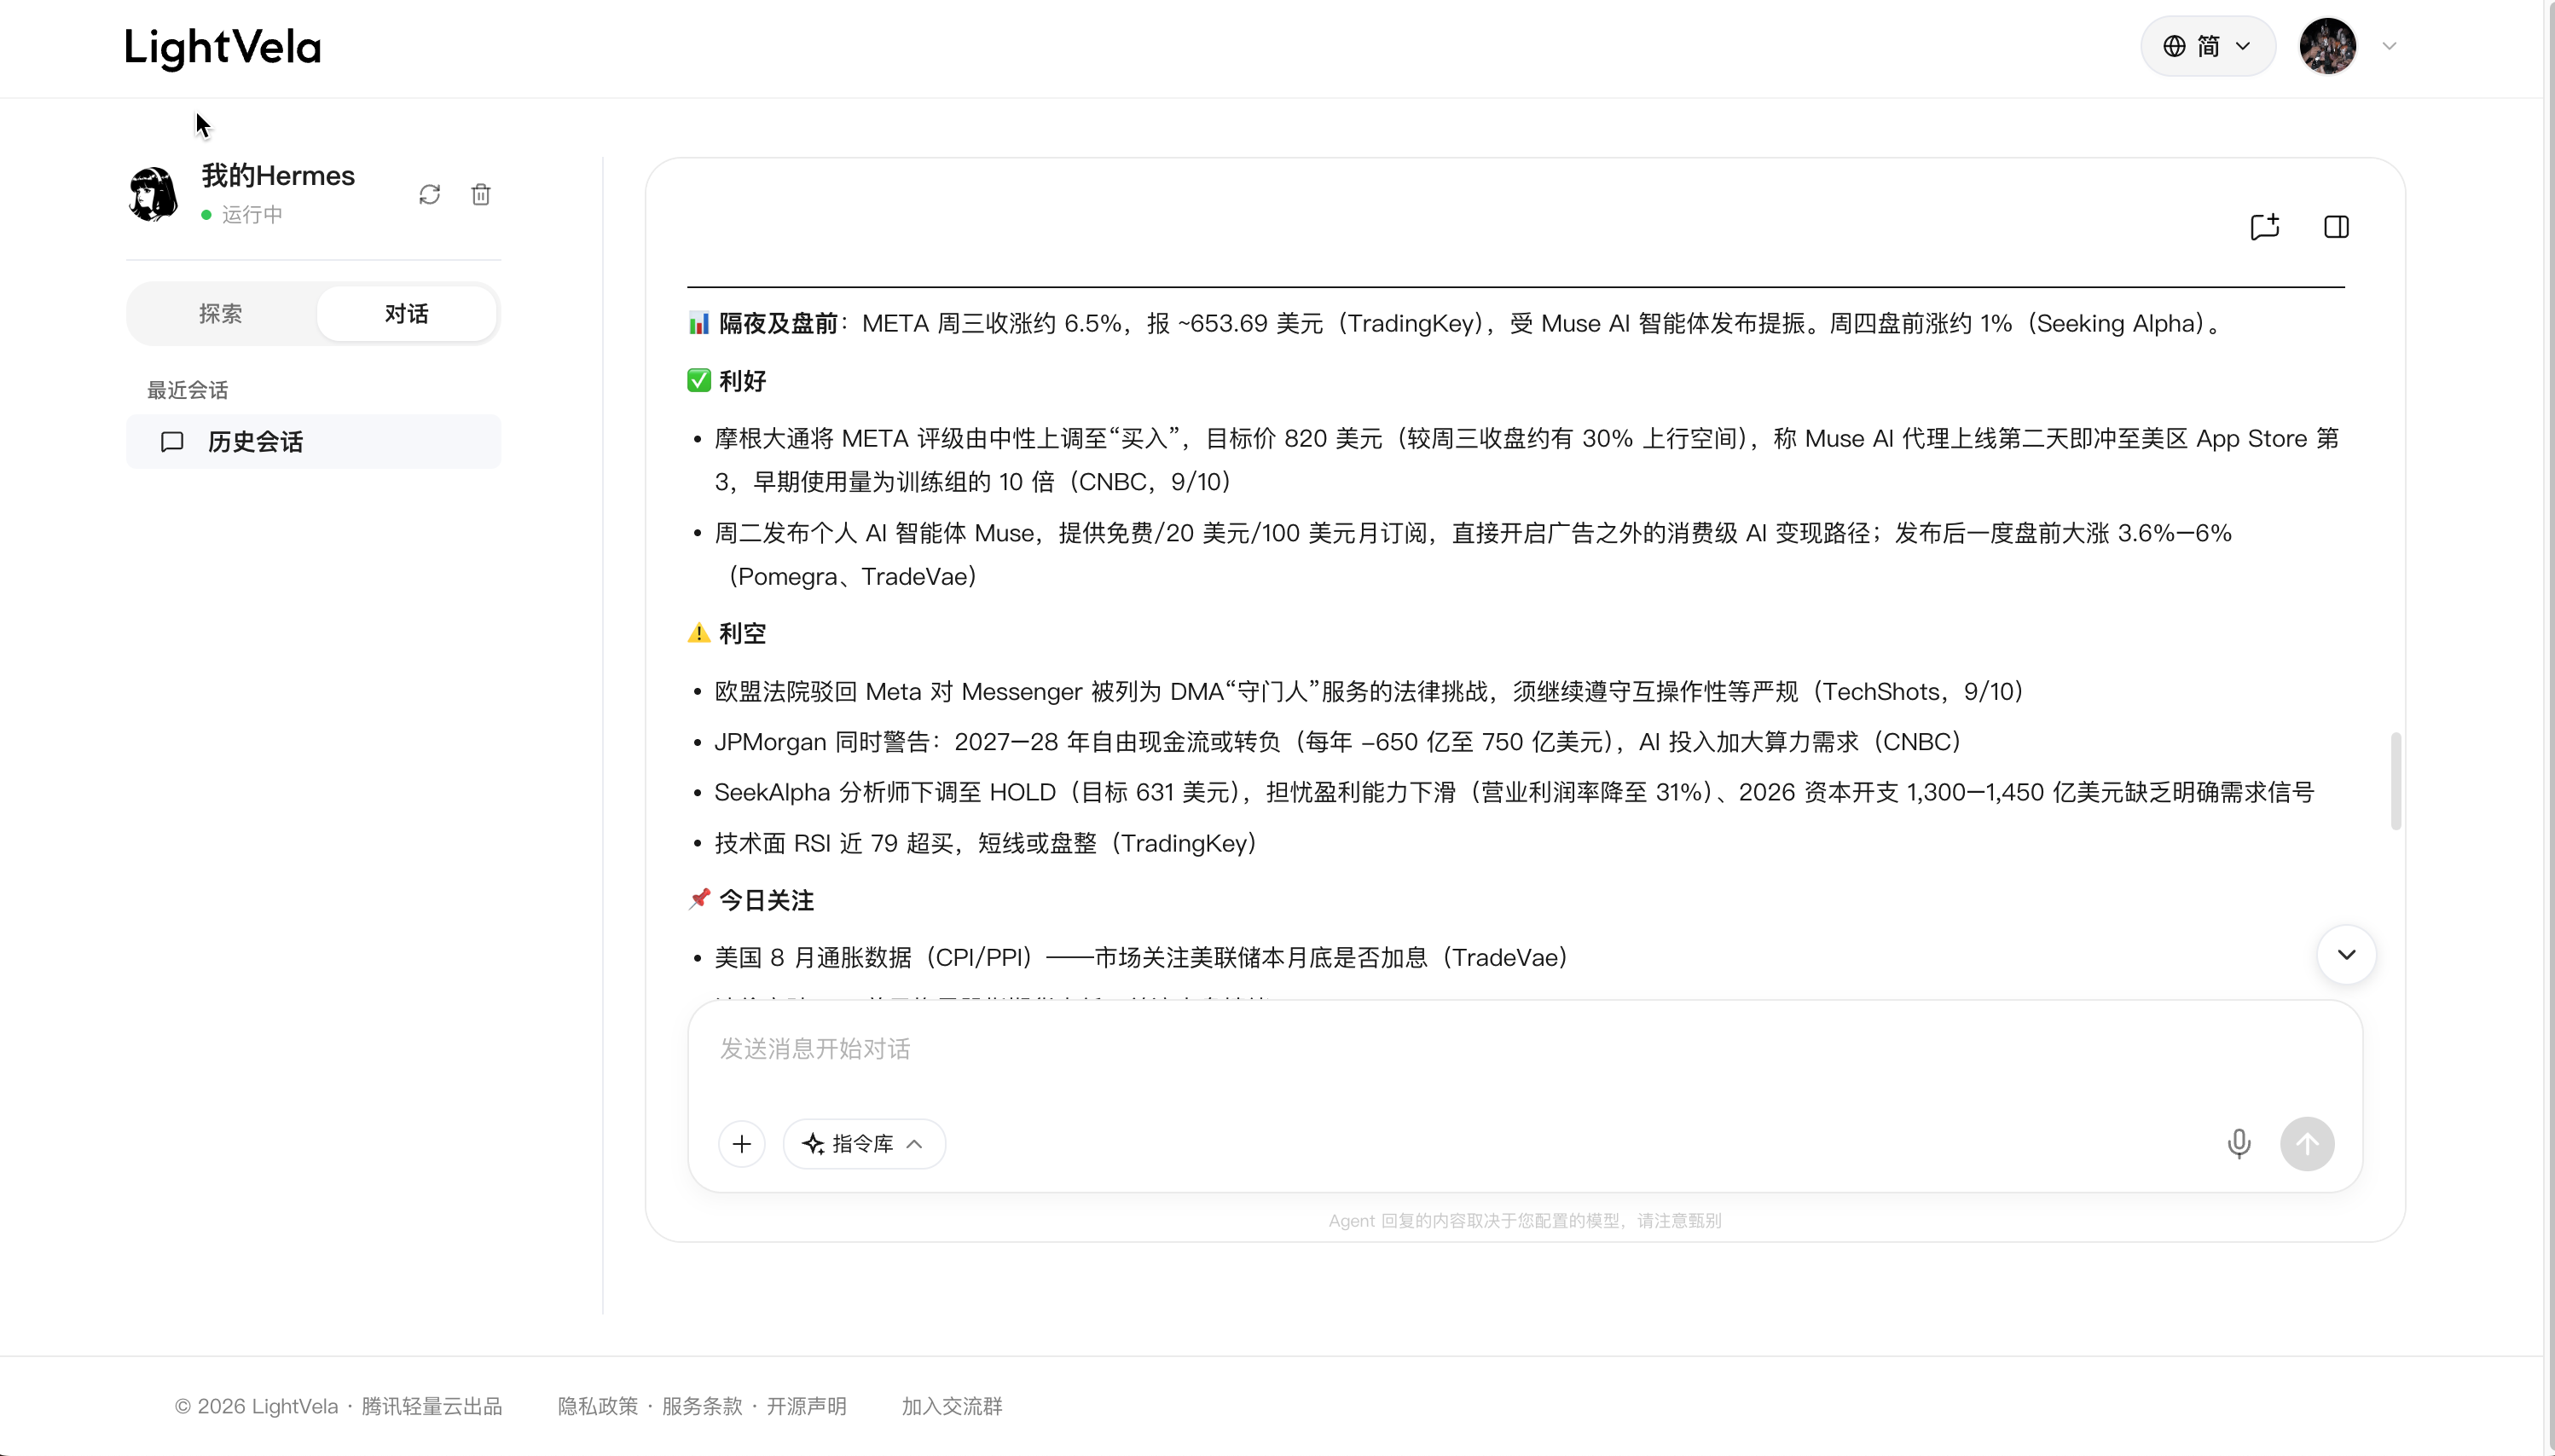Open the 开源声明 link

tap(806, 1406)
